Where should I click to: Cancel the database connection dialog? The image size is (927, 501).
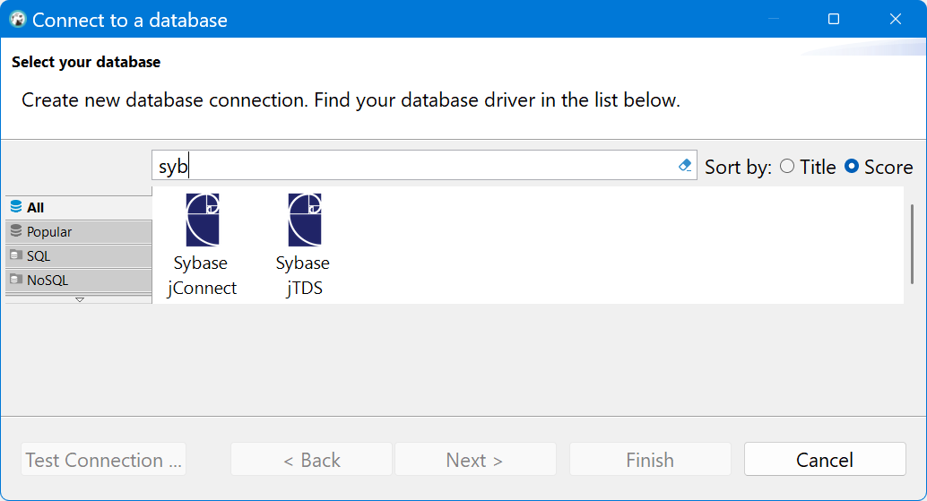(825, 460)
